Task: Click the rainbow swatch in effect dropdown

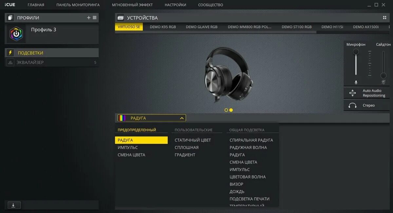Action: coord(122,118)
